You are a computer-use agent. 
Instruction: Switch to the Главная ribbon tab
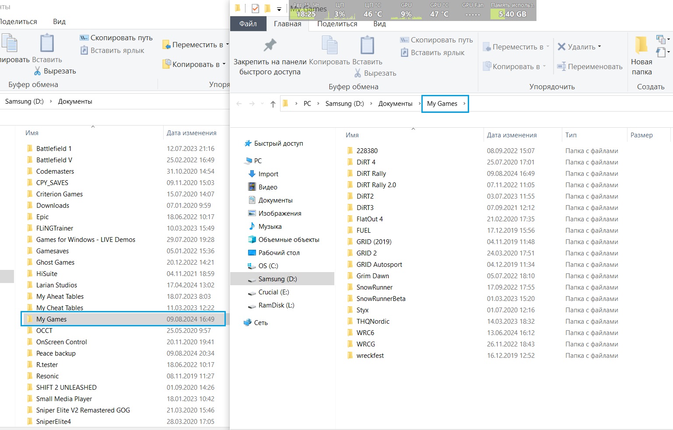pyautogui.click(x=287, y=24)
